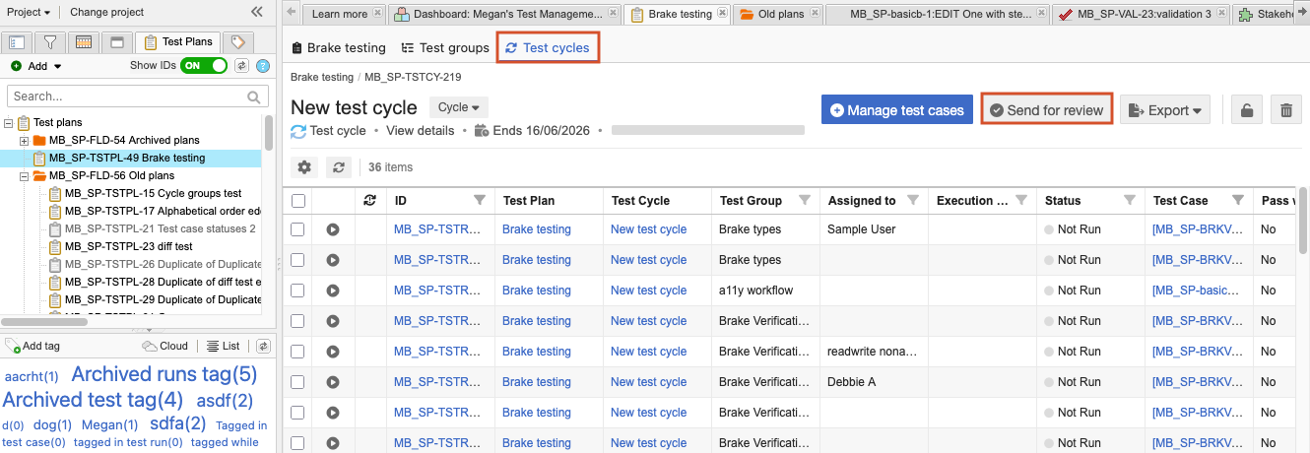The image size is (1310, 453).
Task: Close the Learn more tab
Action: pos(379,14)
